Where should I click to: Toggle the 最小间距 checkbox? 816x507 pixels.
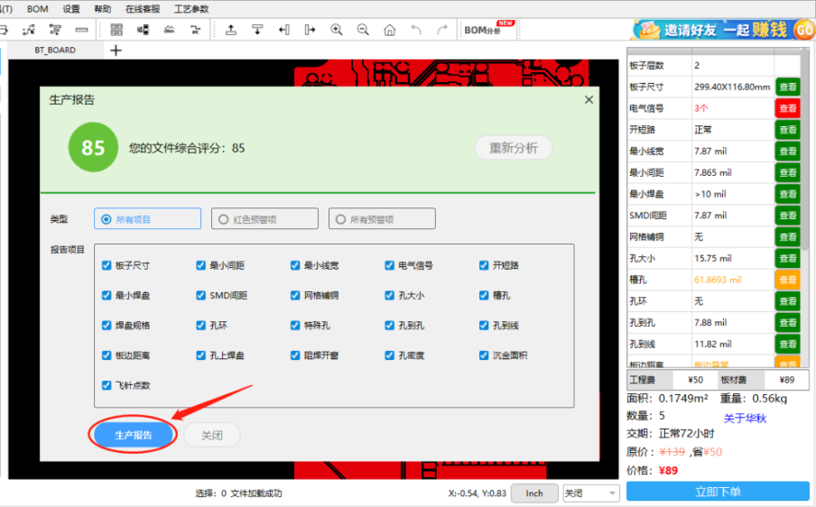201,265
